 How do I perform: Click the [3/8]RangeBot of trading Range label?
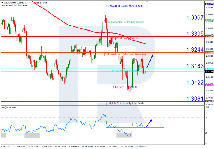125,22
